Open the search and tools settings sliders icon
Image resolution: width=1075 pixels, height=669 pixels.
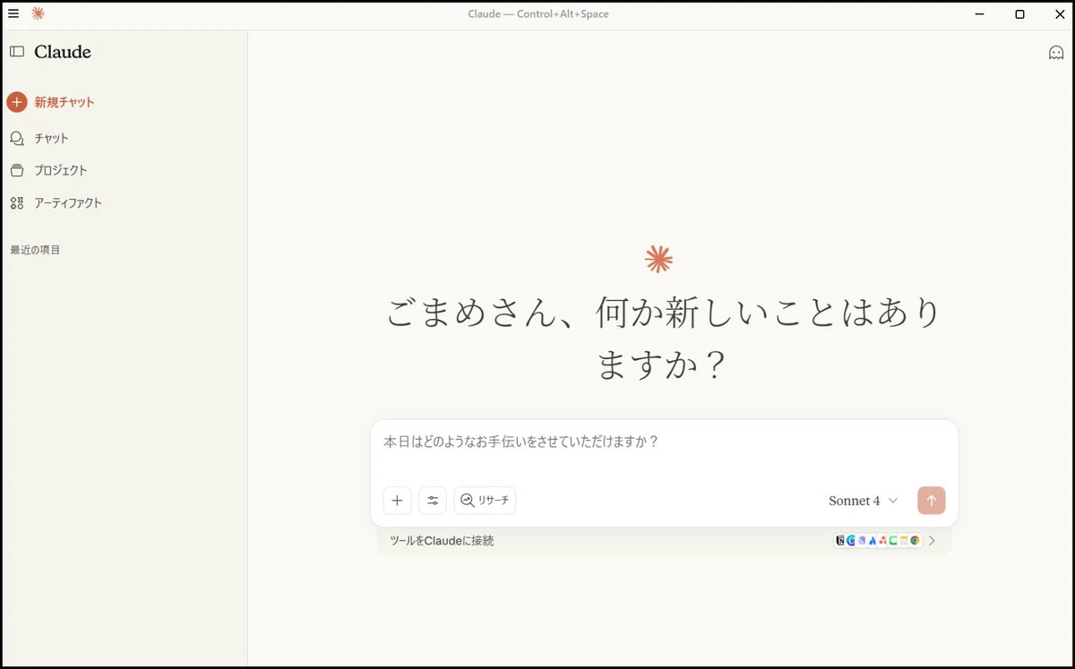point(433,501)
